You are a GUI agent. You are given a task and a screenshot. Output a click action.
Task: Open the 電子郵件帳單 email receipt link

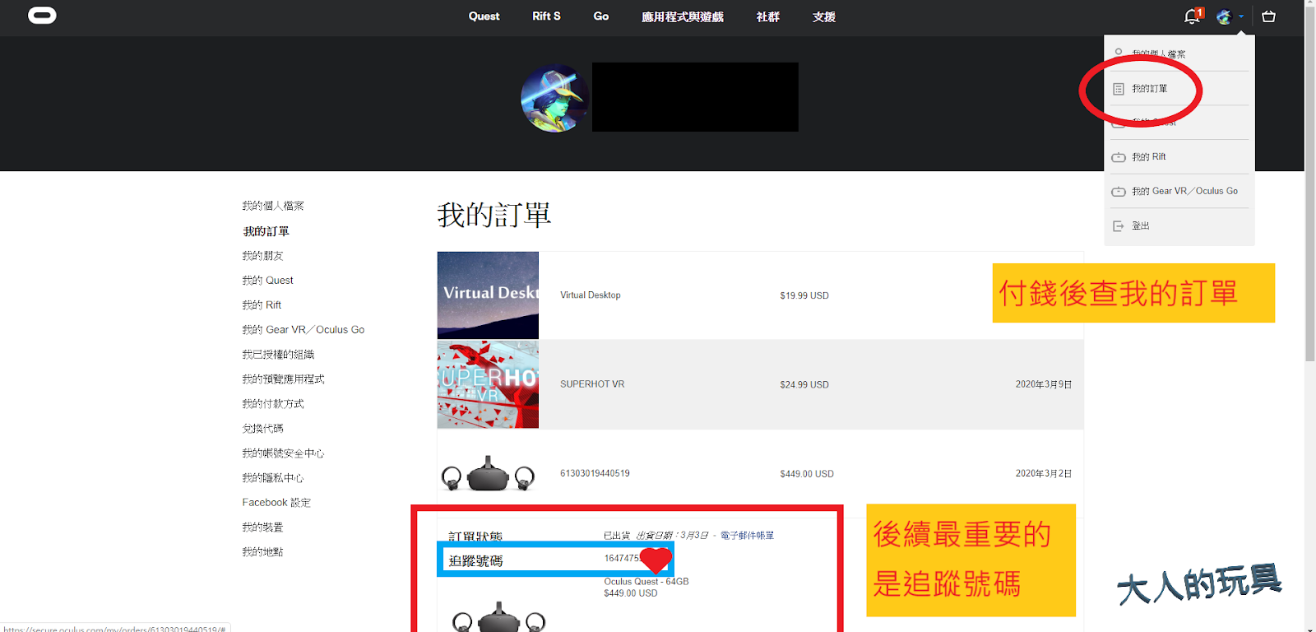747,536
